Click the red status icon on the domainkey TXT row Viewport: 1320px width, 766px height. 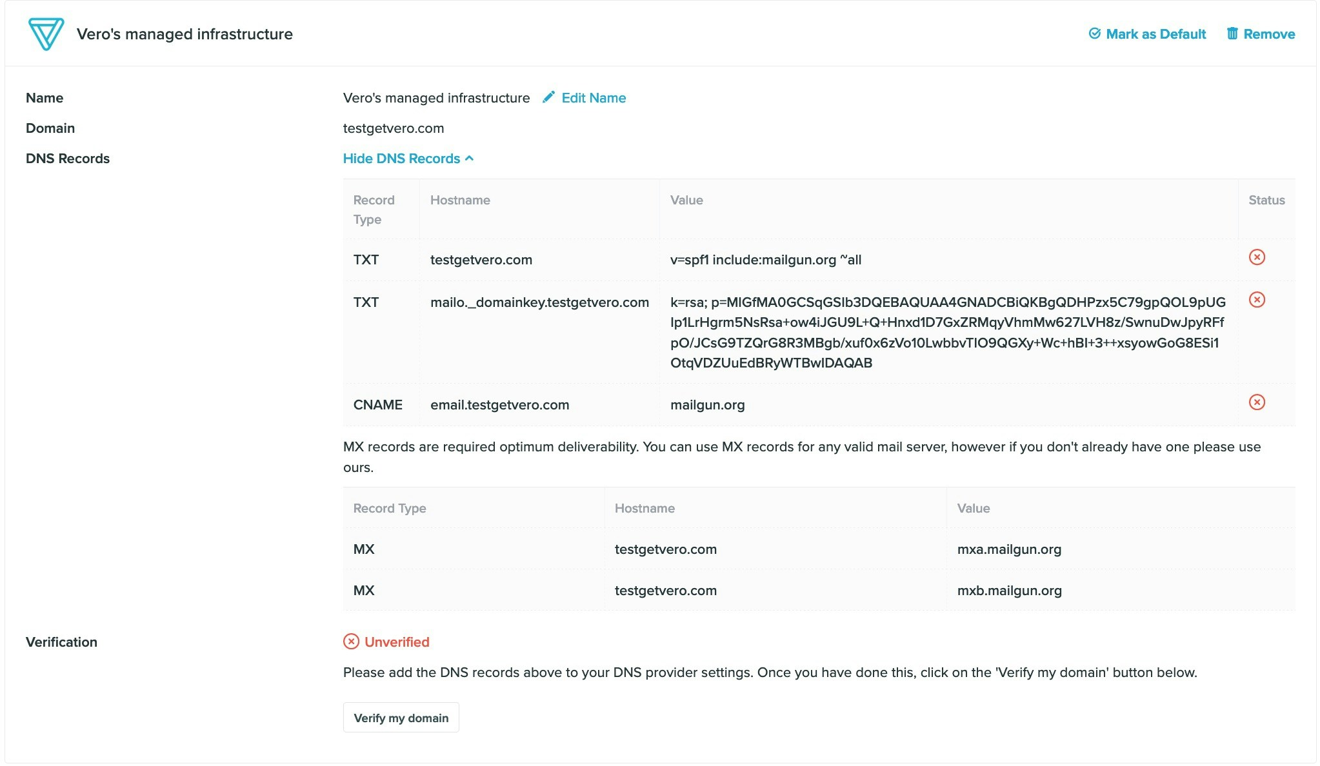(1257, 299)
